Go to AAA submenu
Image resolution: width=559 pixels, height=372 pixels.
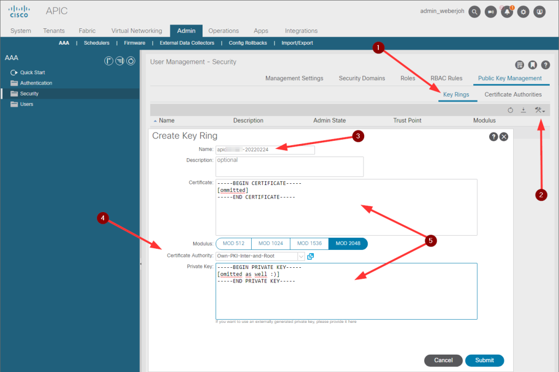click(x=64, y=43)
